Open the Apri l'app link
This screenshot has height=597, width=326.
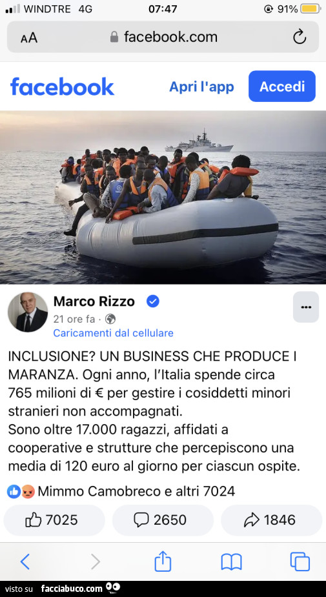(x=201, y=86)
